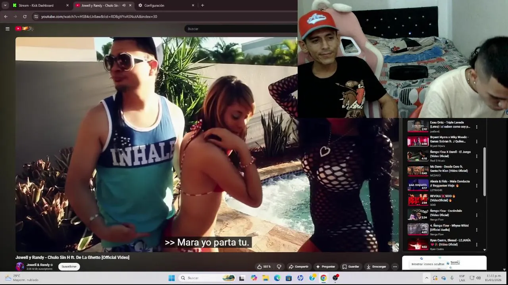Open REVOLU SOID video title

click(443, 198)
